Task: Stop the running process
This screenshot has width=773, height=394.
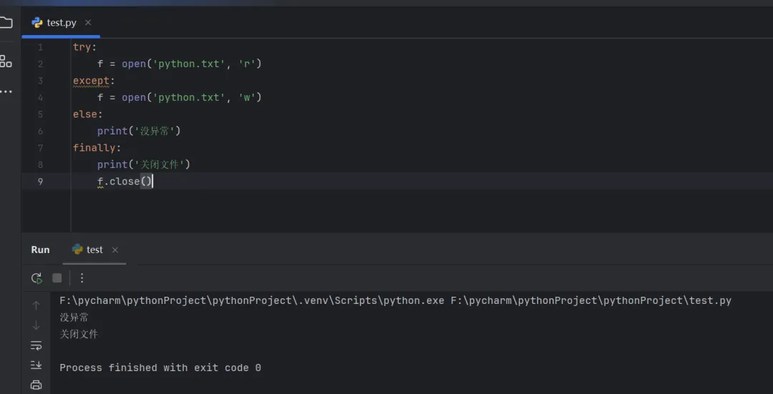Action: click(x=57, y=278)
